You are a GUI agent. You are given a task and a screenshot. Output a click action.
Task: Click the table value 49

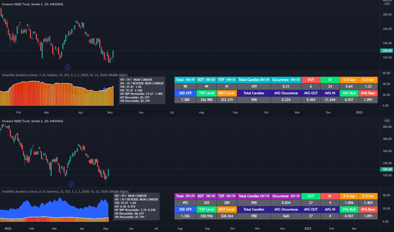point(206,86)
